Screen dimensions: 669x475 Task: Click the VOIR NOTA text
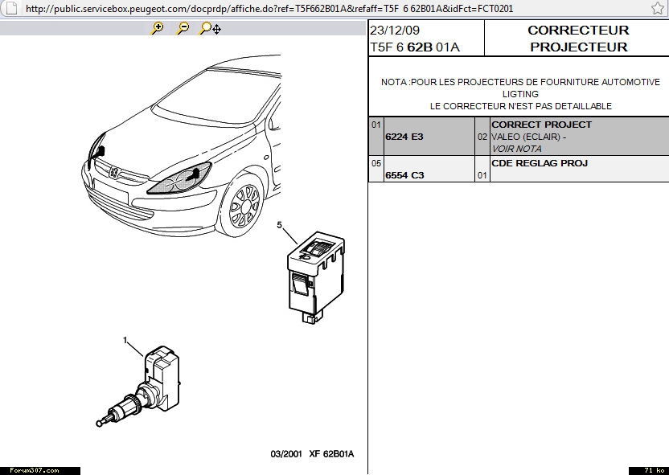point(516,149)
